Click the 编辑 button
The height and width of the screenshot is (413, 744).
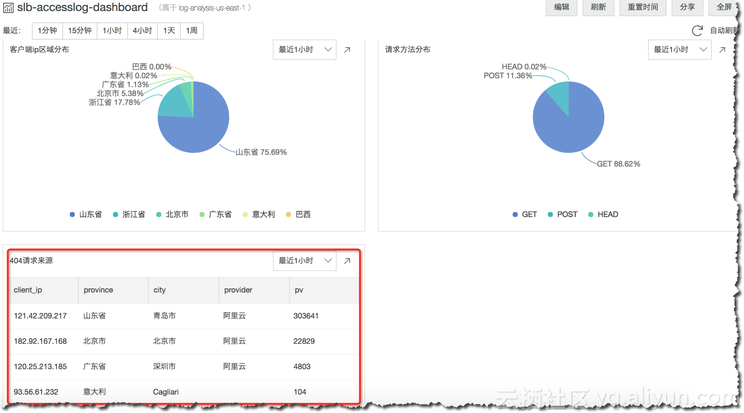[x=561, y=7]
